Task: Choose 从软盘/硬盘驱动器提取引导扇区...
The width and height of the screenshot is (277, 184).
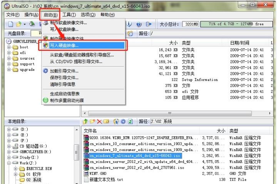Action: 83,55
